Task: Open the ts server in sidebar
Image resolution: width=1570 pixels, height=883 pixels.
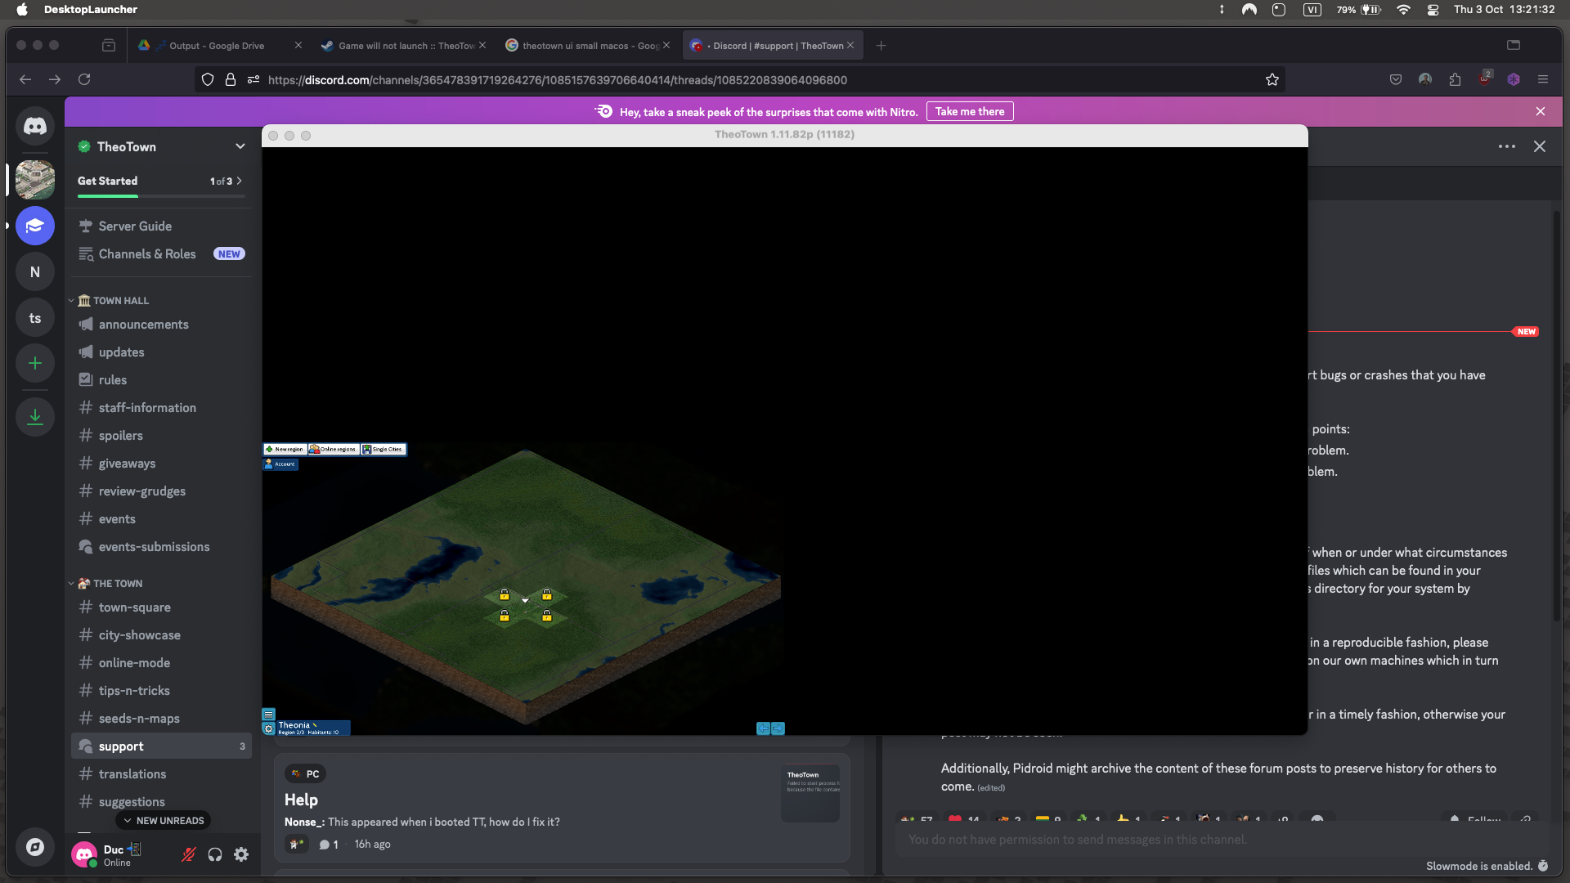Action: click(x=35, y=318)
